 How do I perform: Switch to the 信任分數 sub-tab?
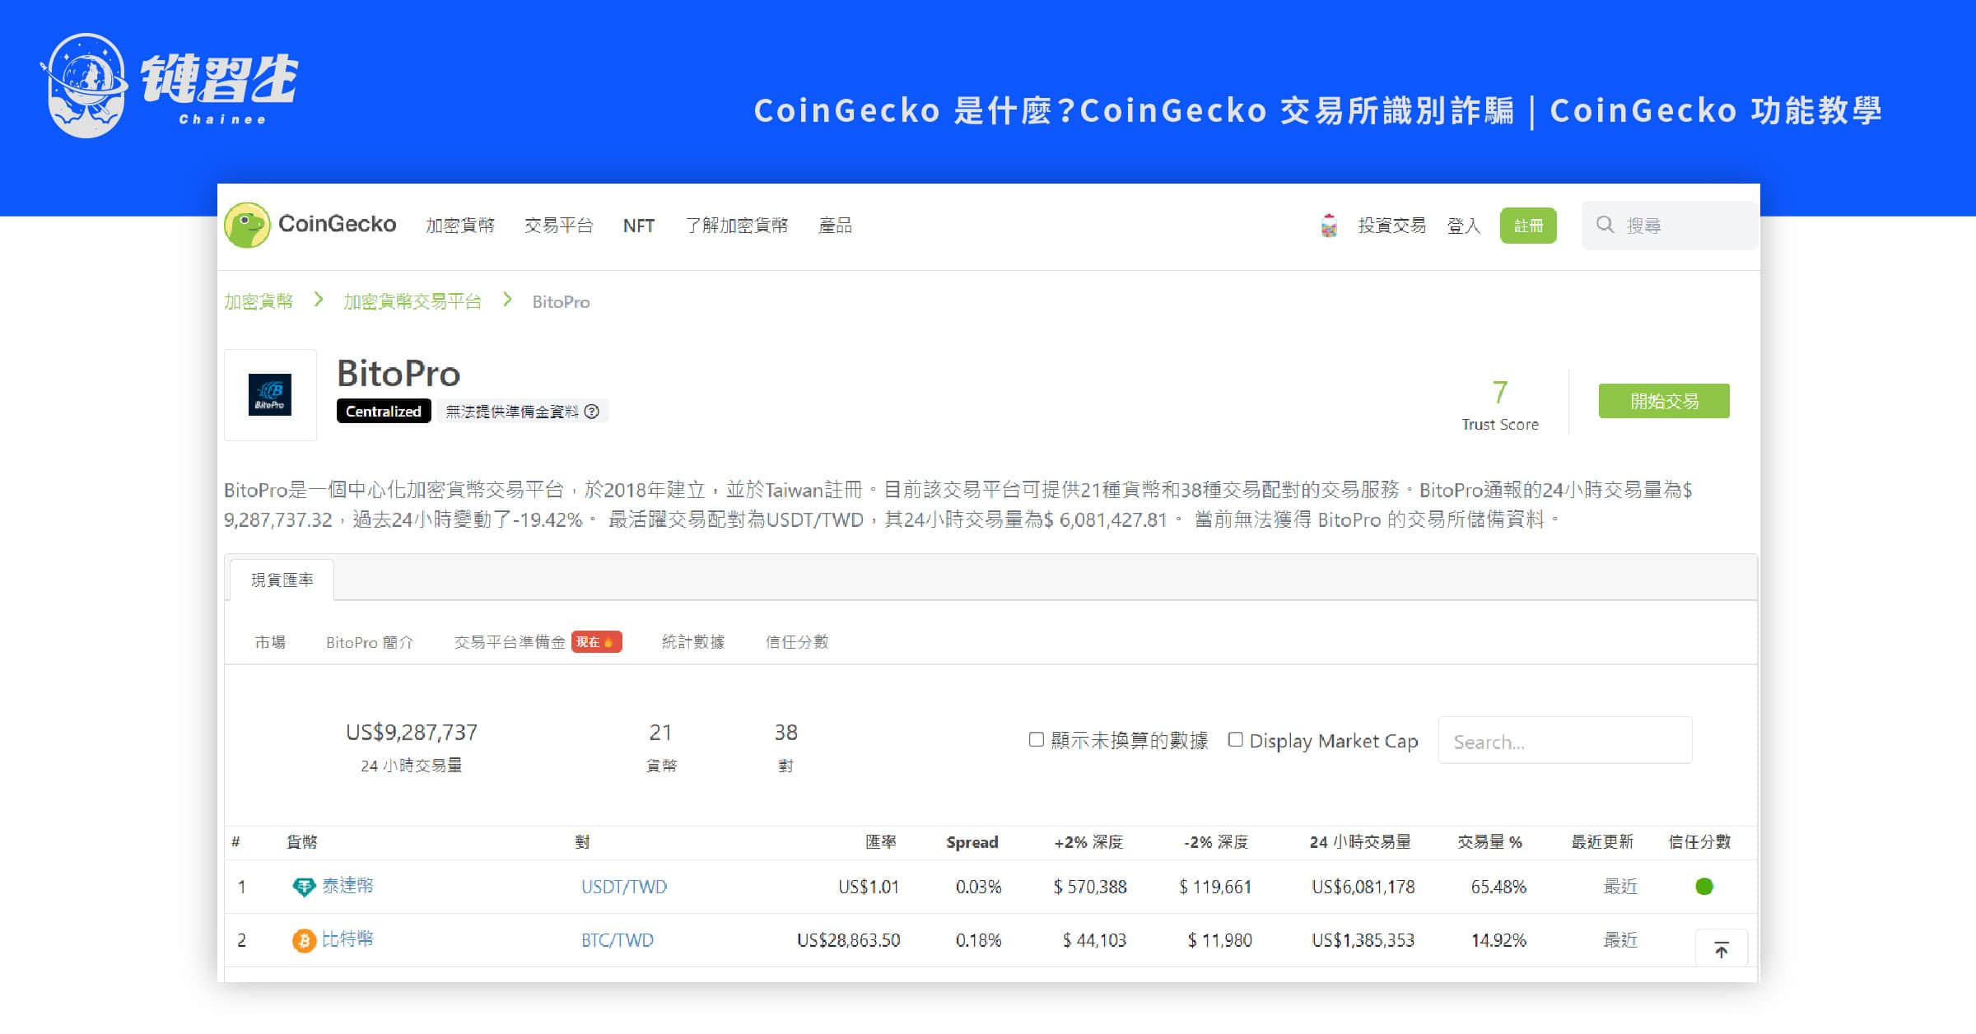pos(797,642)
